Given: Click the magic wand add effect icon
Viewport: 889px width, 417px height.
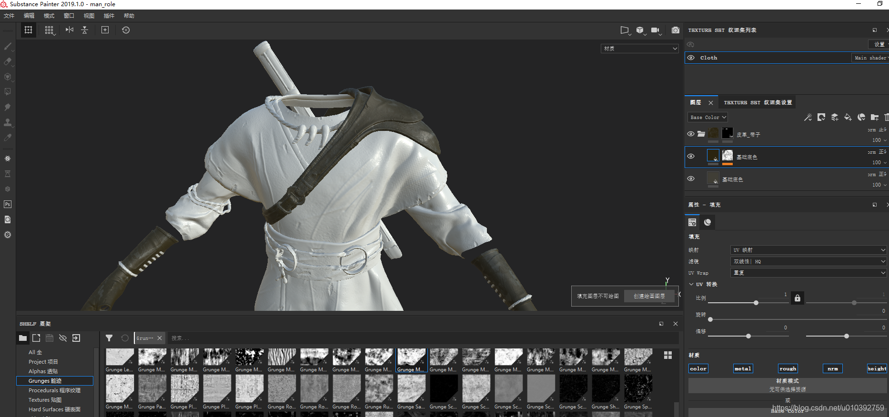Looking at the screenshot, I should pyautogui.click(x=808, y=117).
